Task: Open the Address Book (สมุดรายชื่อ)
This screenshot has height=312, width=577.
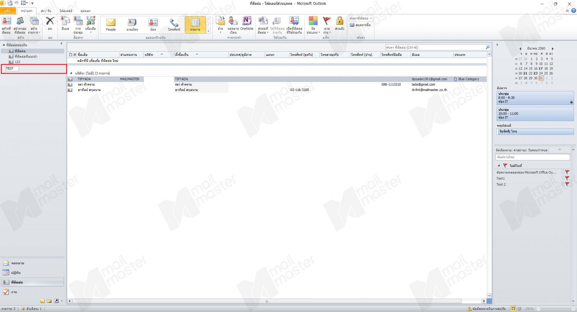Action: [x=360, y=25]
